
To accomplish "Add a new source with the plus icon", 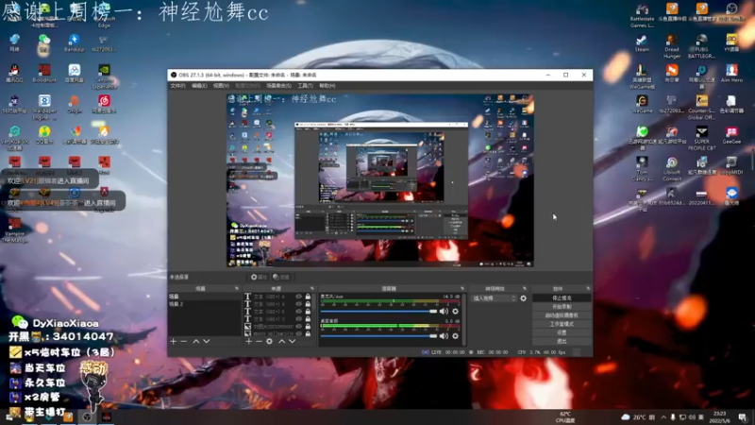I will click(248, 341).
